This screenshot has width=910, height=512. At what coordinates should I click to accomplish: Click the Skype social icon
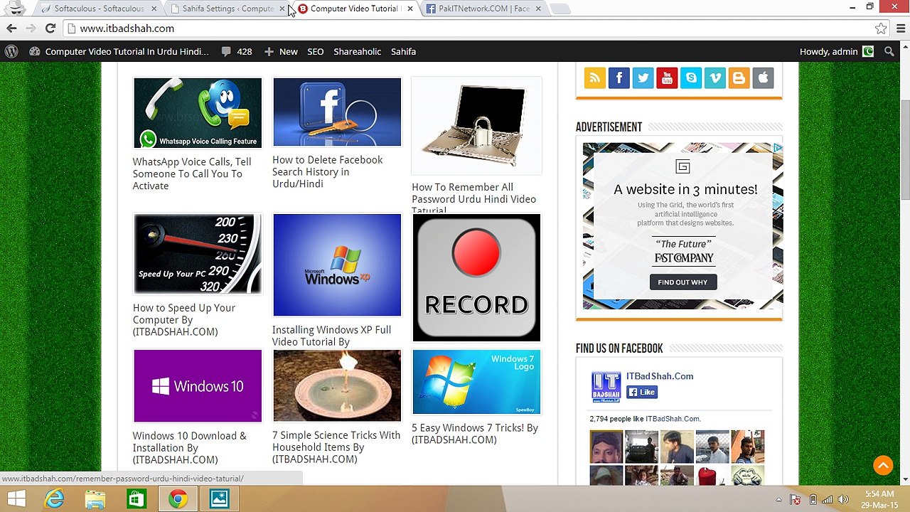(x=691, y=78)
